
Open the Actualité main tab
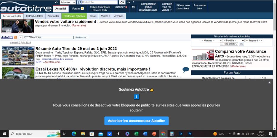(61, 9)
